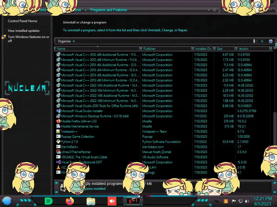
Task: Select Visual C++ 2022 X86 Additional Runtime row
Action: point(163,95)
